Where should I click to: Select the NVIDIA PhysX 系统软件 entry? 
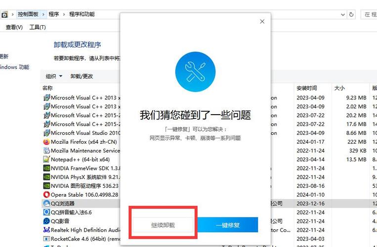point(85,177)
